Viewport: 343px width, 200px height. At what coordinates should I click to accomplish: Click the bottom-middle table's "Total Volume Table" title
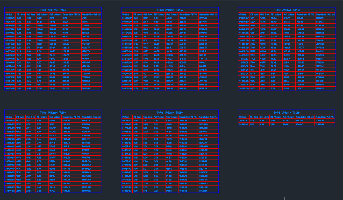(169, 112)
